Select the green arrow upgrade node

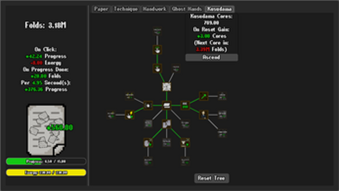tap(203, 96)
